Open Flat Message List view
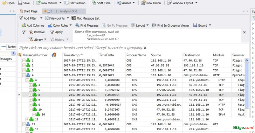This screenshot has height=133, width=255. click(x=85, y=18)
